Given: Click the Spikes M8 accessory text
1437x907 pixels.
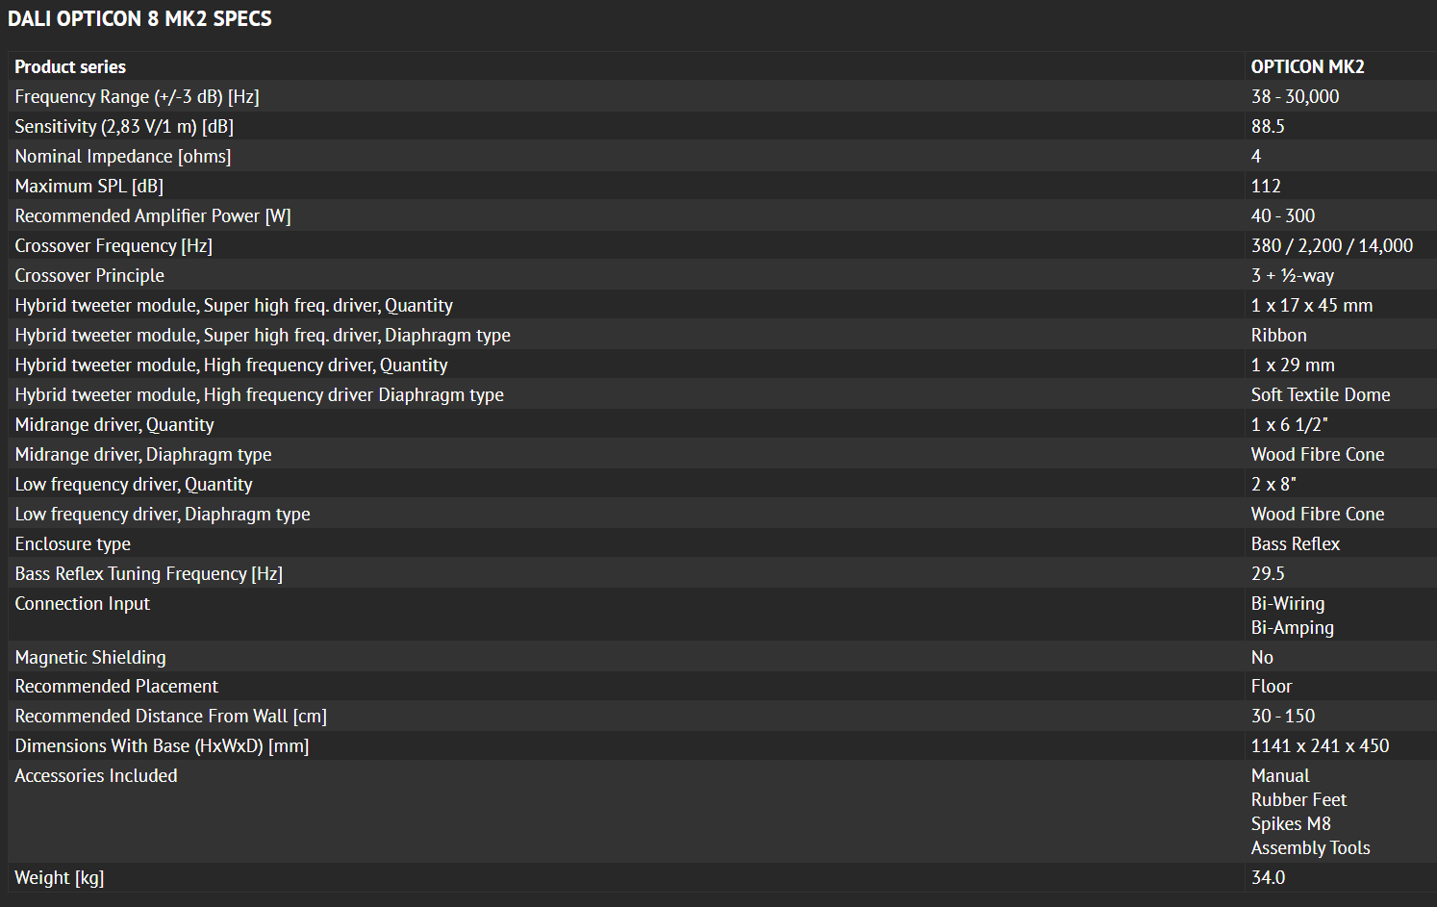Looking at the screenshot, I should tap(1291, 823).
